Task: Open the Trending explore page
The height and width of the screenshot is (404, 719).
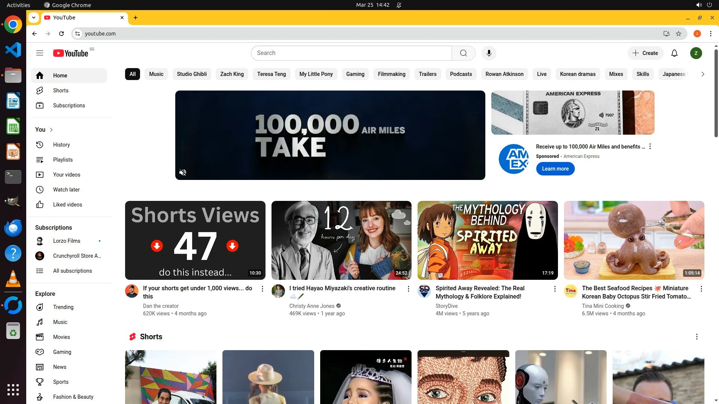Action: [x=63, y=307]
